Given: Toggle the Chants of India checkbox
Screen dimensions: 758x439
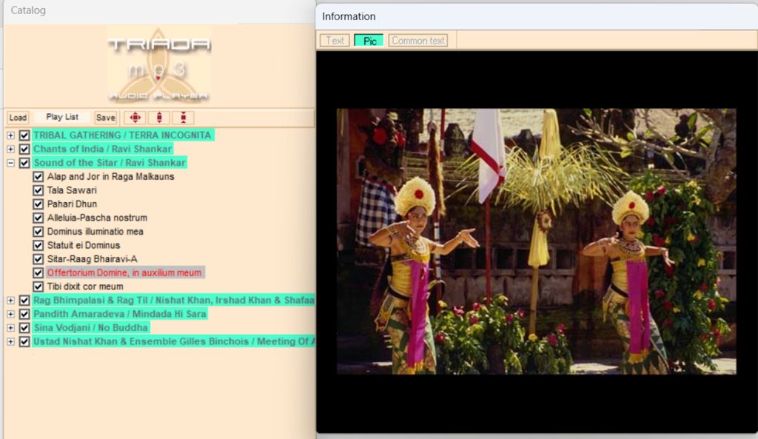Looking at the screenshot, I should coord(24,149).
